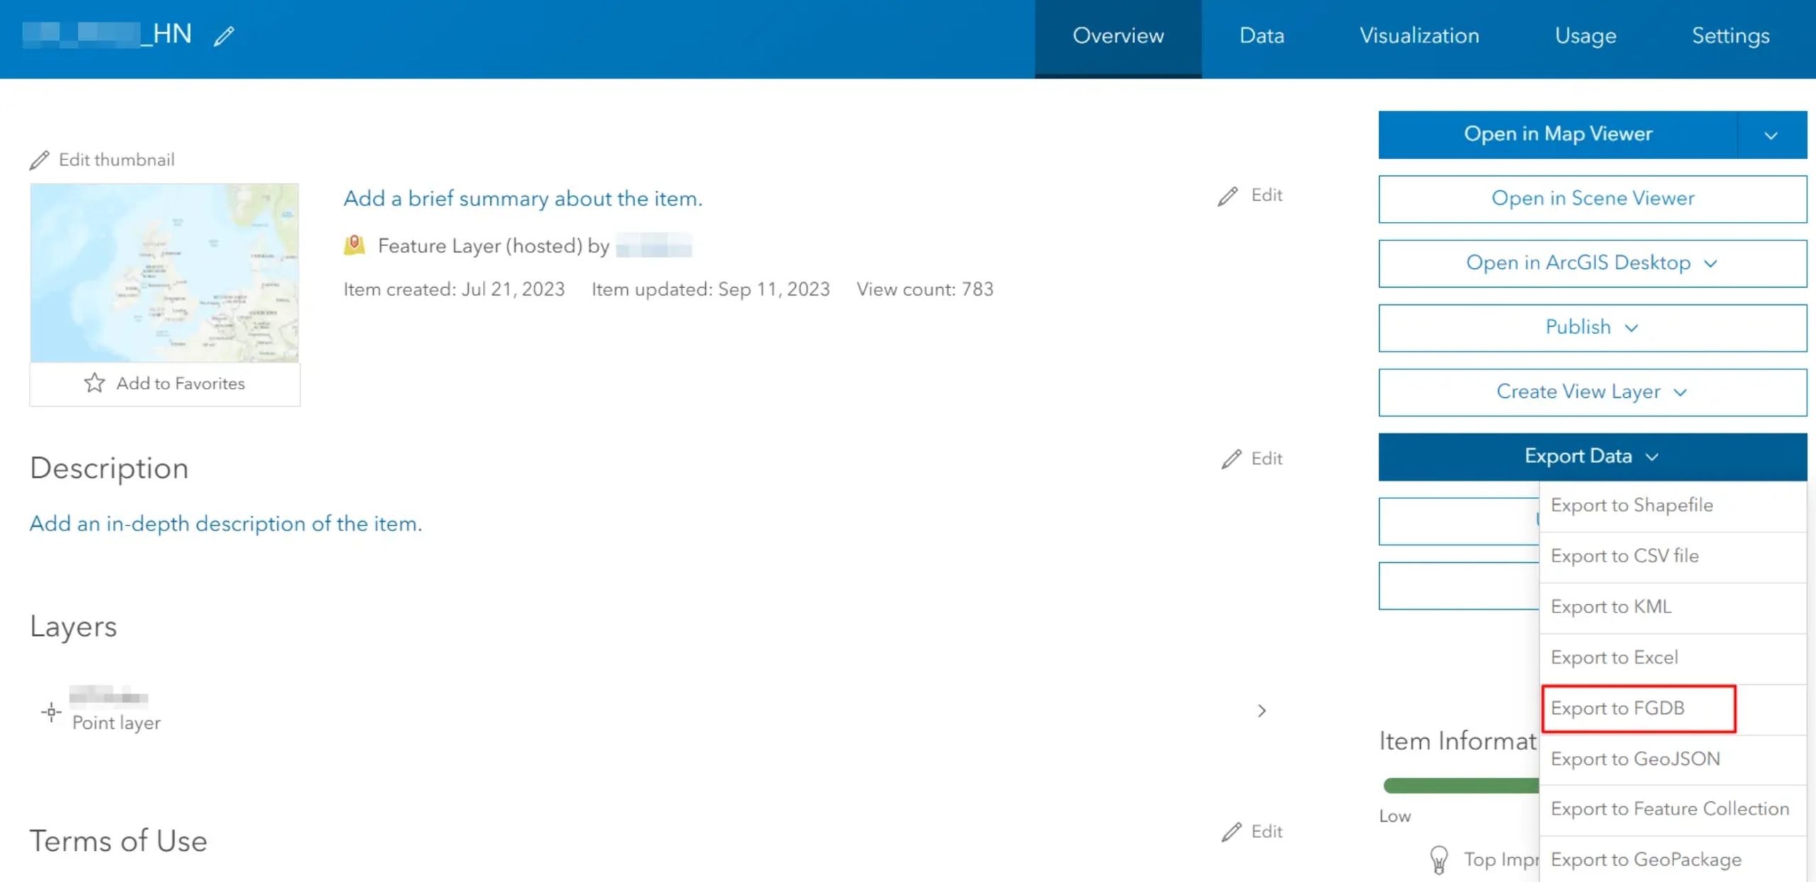Click the pencil icon beside Terms of Use Edit
This screenshot has width=1816, height=882.
point(1231,832)
